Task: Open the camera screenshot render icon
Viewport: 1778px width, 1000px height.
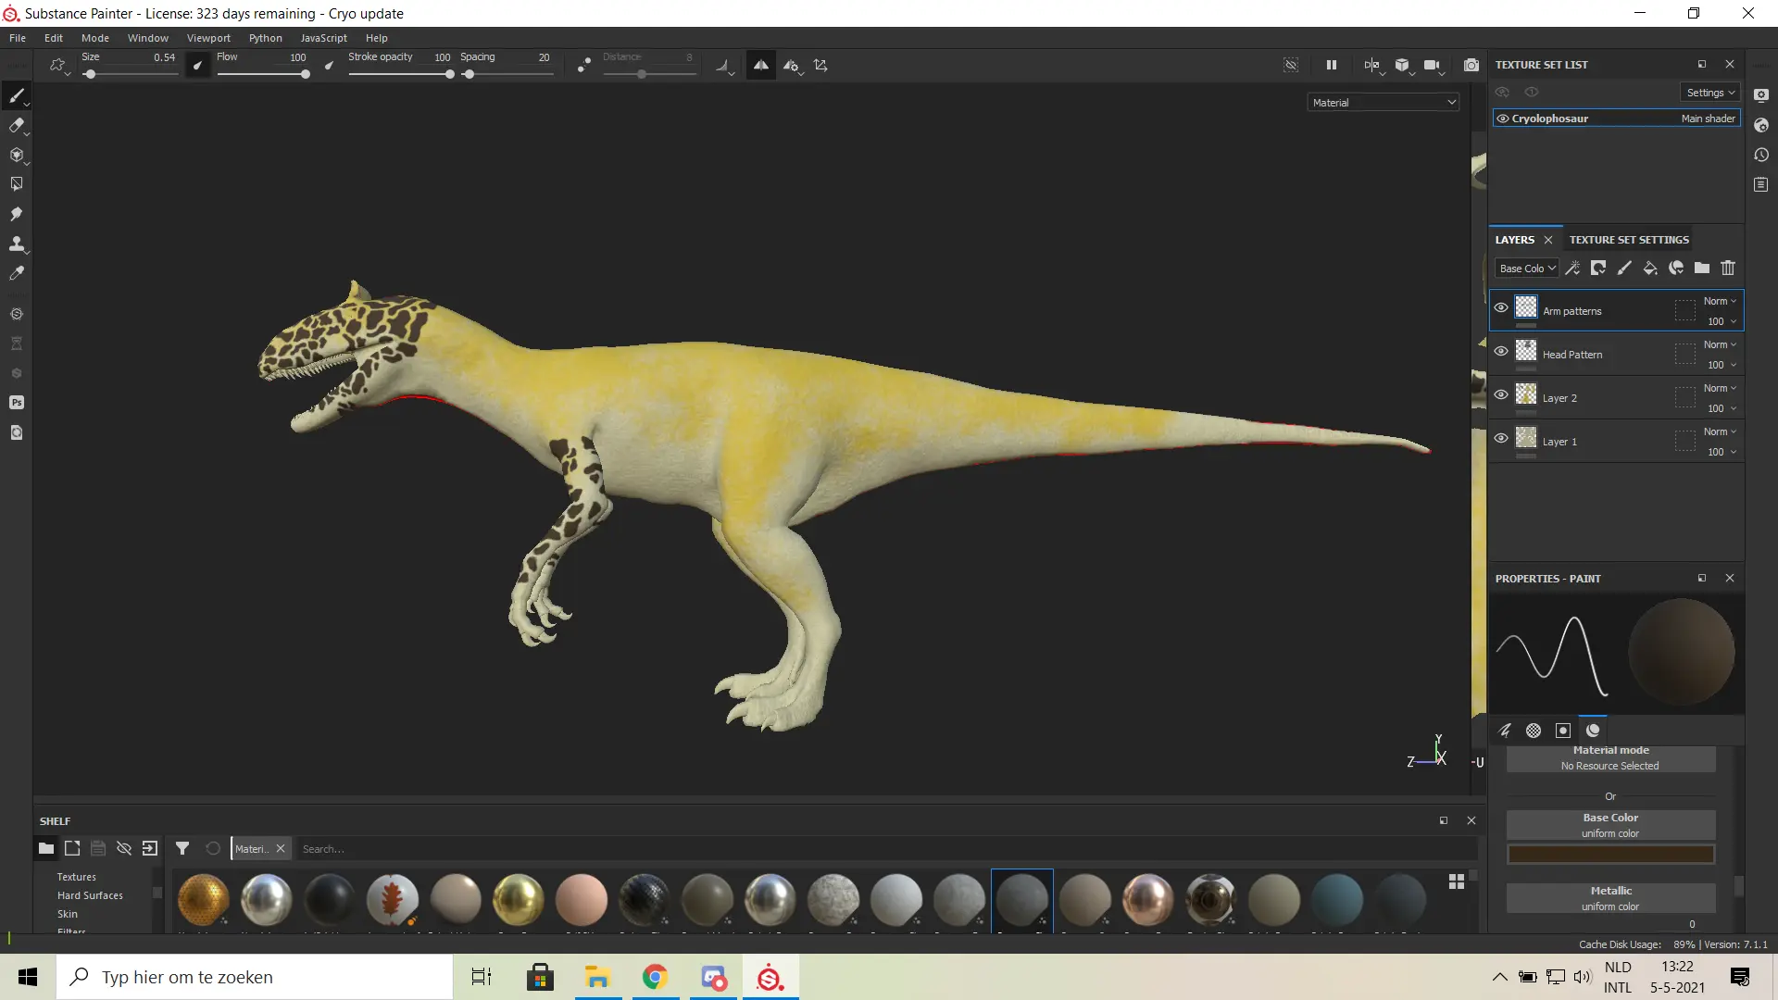Action: point(1471,65)
